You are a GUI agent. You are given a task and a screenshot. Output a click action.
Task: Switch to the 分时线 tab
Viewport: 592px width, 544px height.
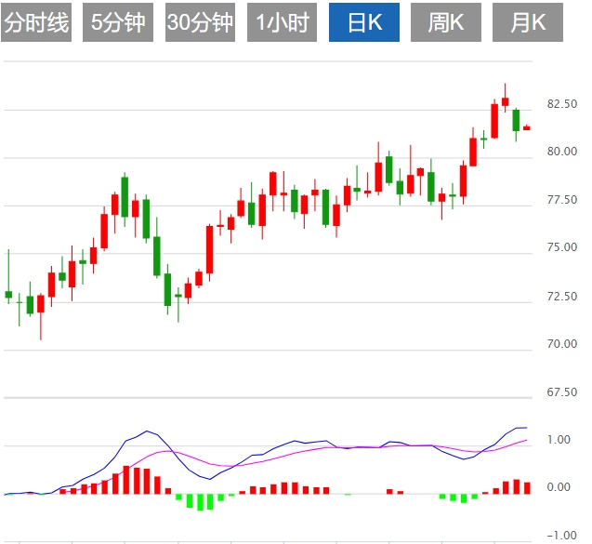tap(37, 23)
